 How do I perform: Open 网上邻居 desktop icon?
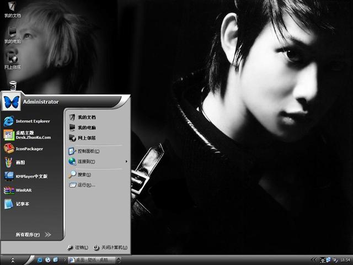coord(12,61)
